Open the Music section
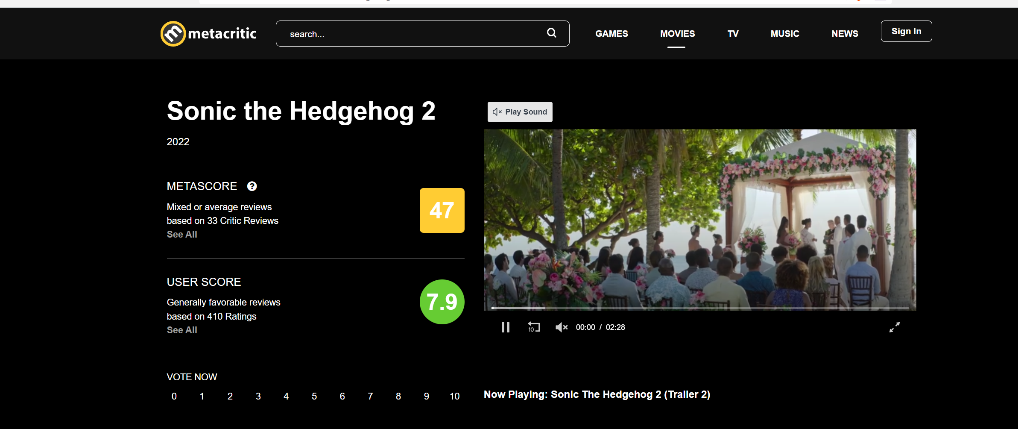 coord(785,34)
